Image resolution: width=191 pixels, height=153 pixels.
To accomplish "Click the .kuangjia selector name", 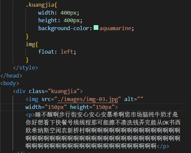I will [x=40, y=5].
